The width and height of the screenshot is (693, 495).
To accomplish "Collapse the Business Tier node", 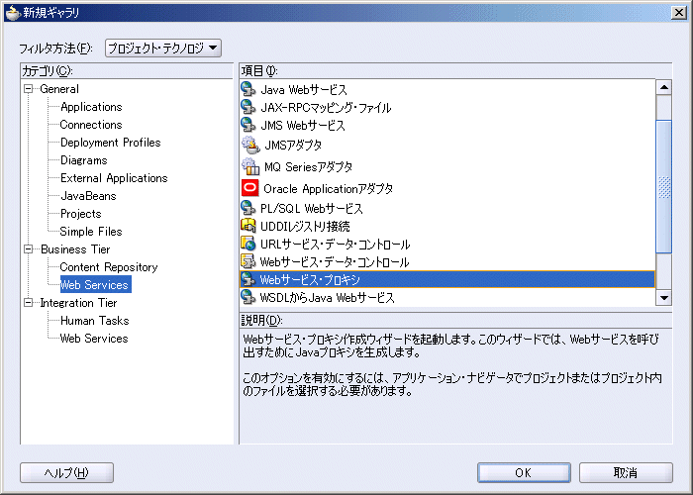I will coord(29,249).
